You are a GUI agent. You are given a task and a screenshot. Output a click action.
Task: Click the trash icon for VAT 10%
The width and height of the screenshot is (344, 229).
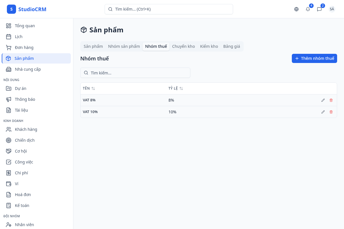coord(331,112)
